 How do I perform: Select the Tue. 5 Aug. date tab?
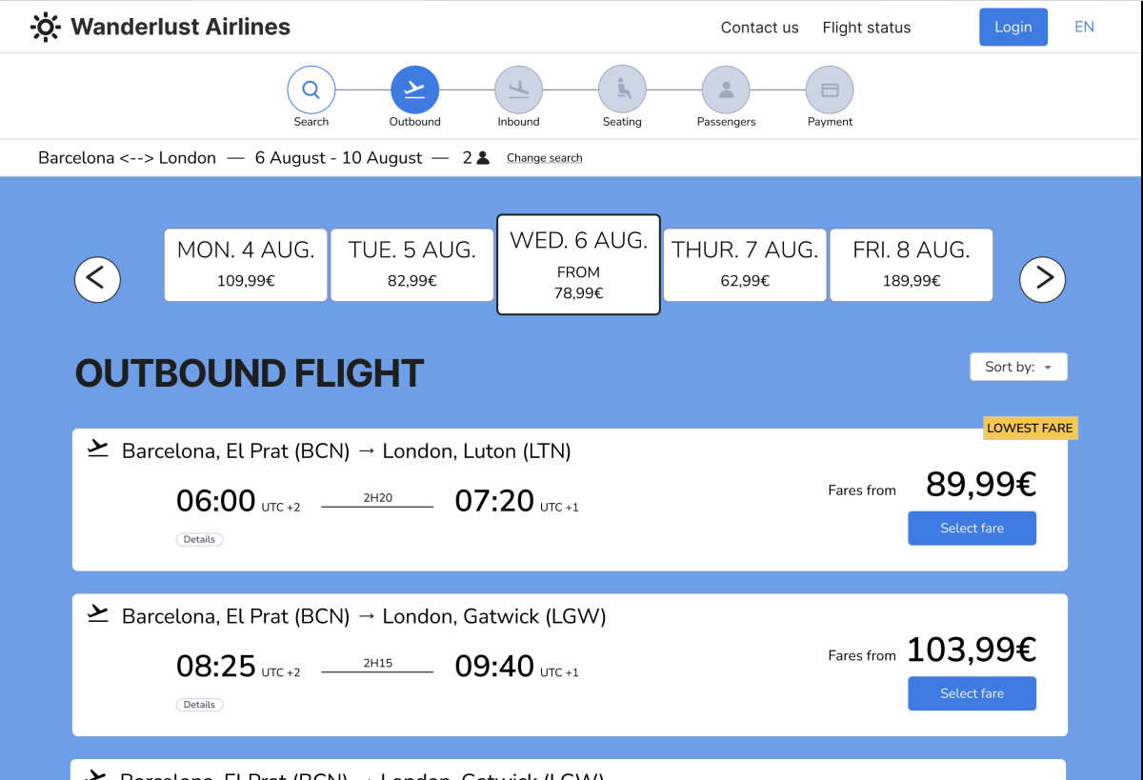coord(411,265)
